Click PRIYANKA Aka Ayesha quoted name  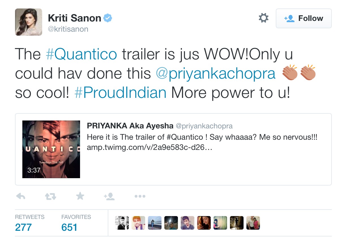130,126
